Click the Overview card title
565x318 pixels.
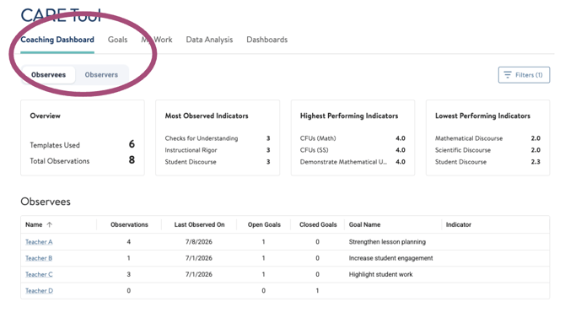pyautogui.click(x=45, y=116)
